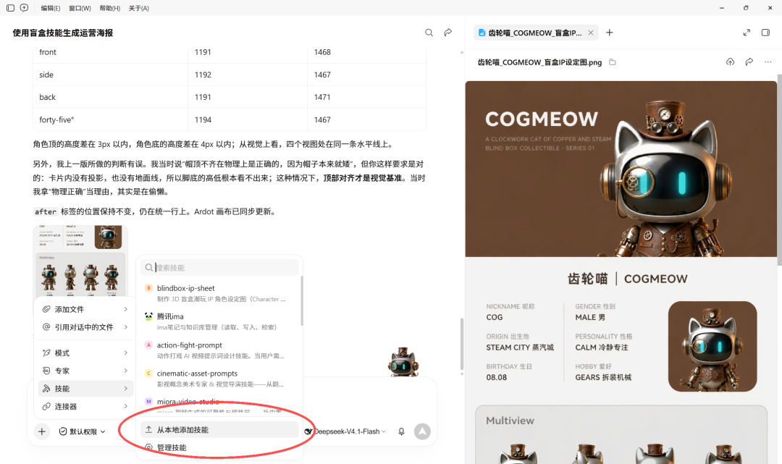Open the file's folder location icon
782x464 pixels.
coord(613,62)
